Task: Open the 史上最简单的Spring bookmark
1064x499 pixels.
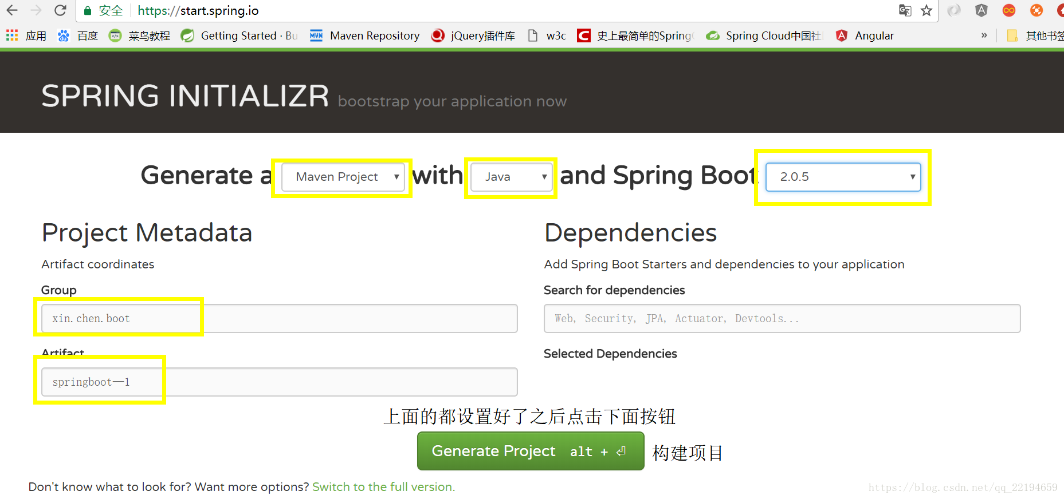Action: (x=636, y=35)
